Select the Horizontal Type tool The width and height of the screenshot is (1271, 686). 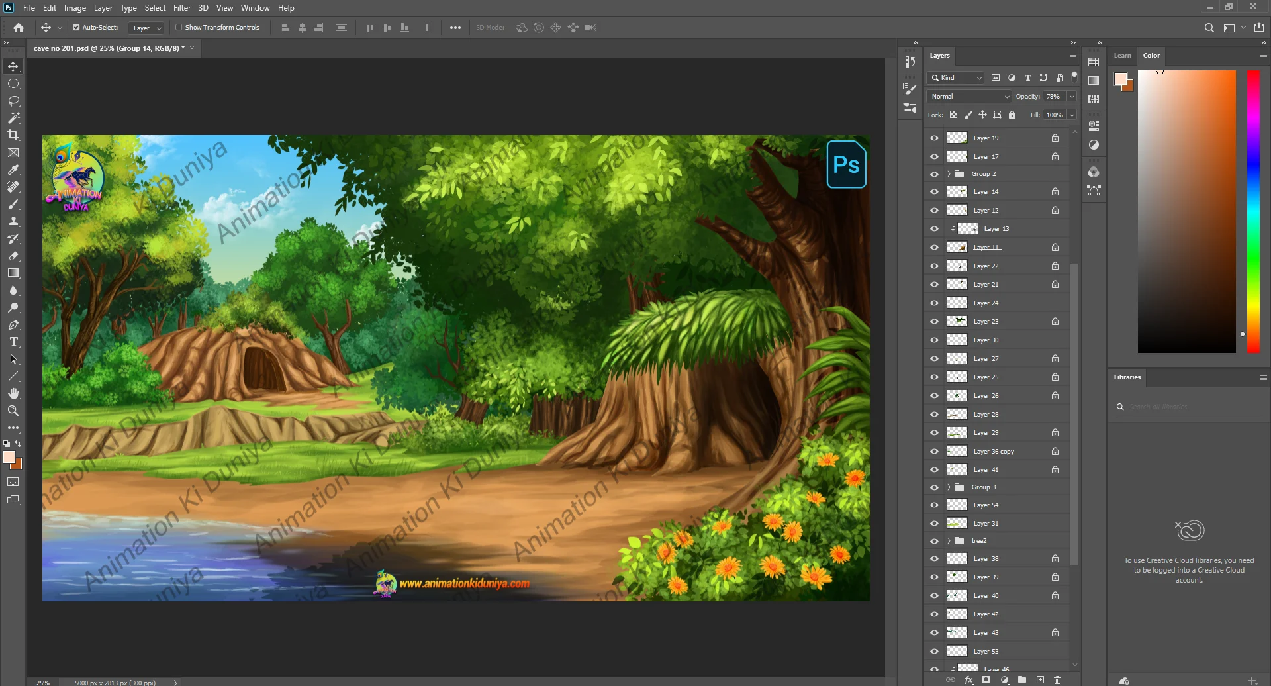tap(13, 342)
